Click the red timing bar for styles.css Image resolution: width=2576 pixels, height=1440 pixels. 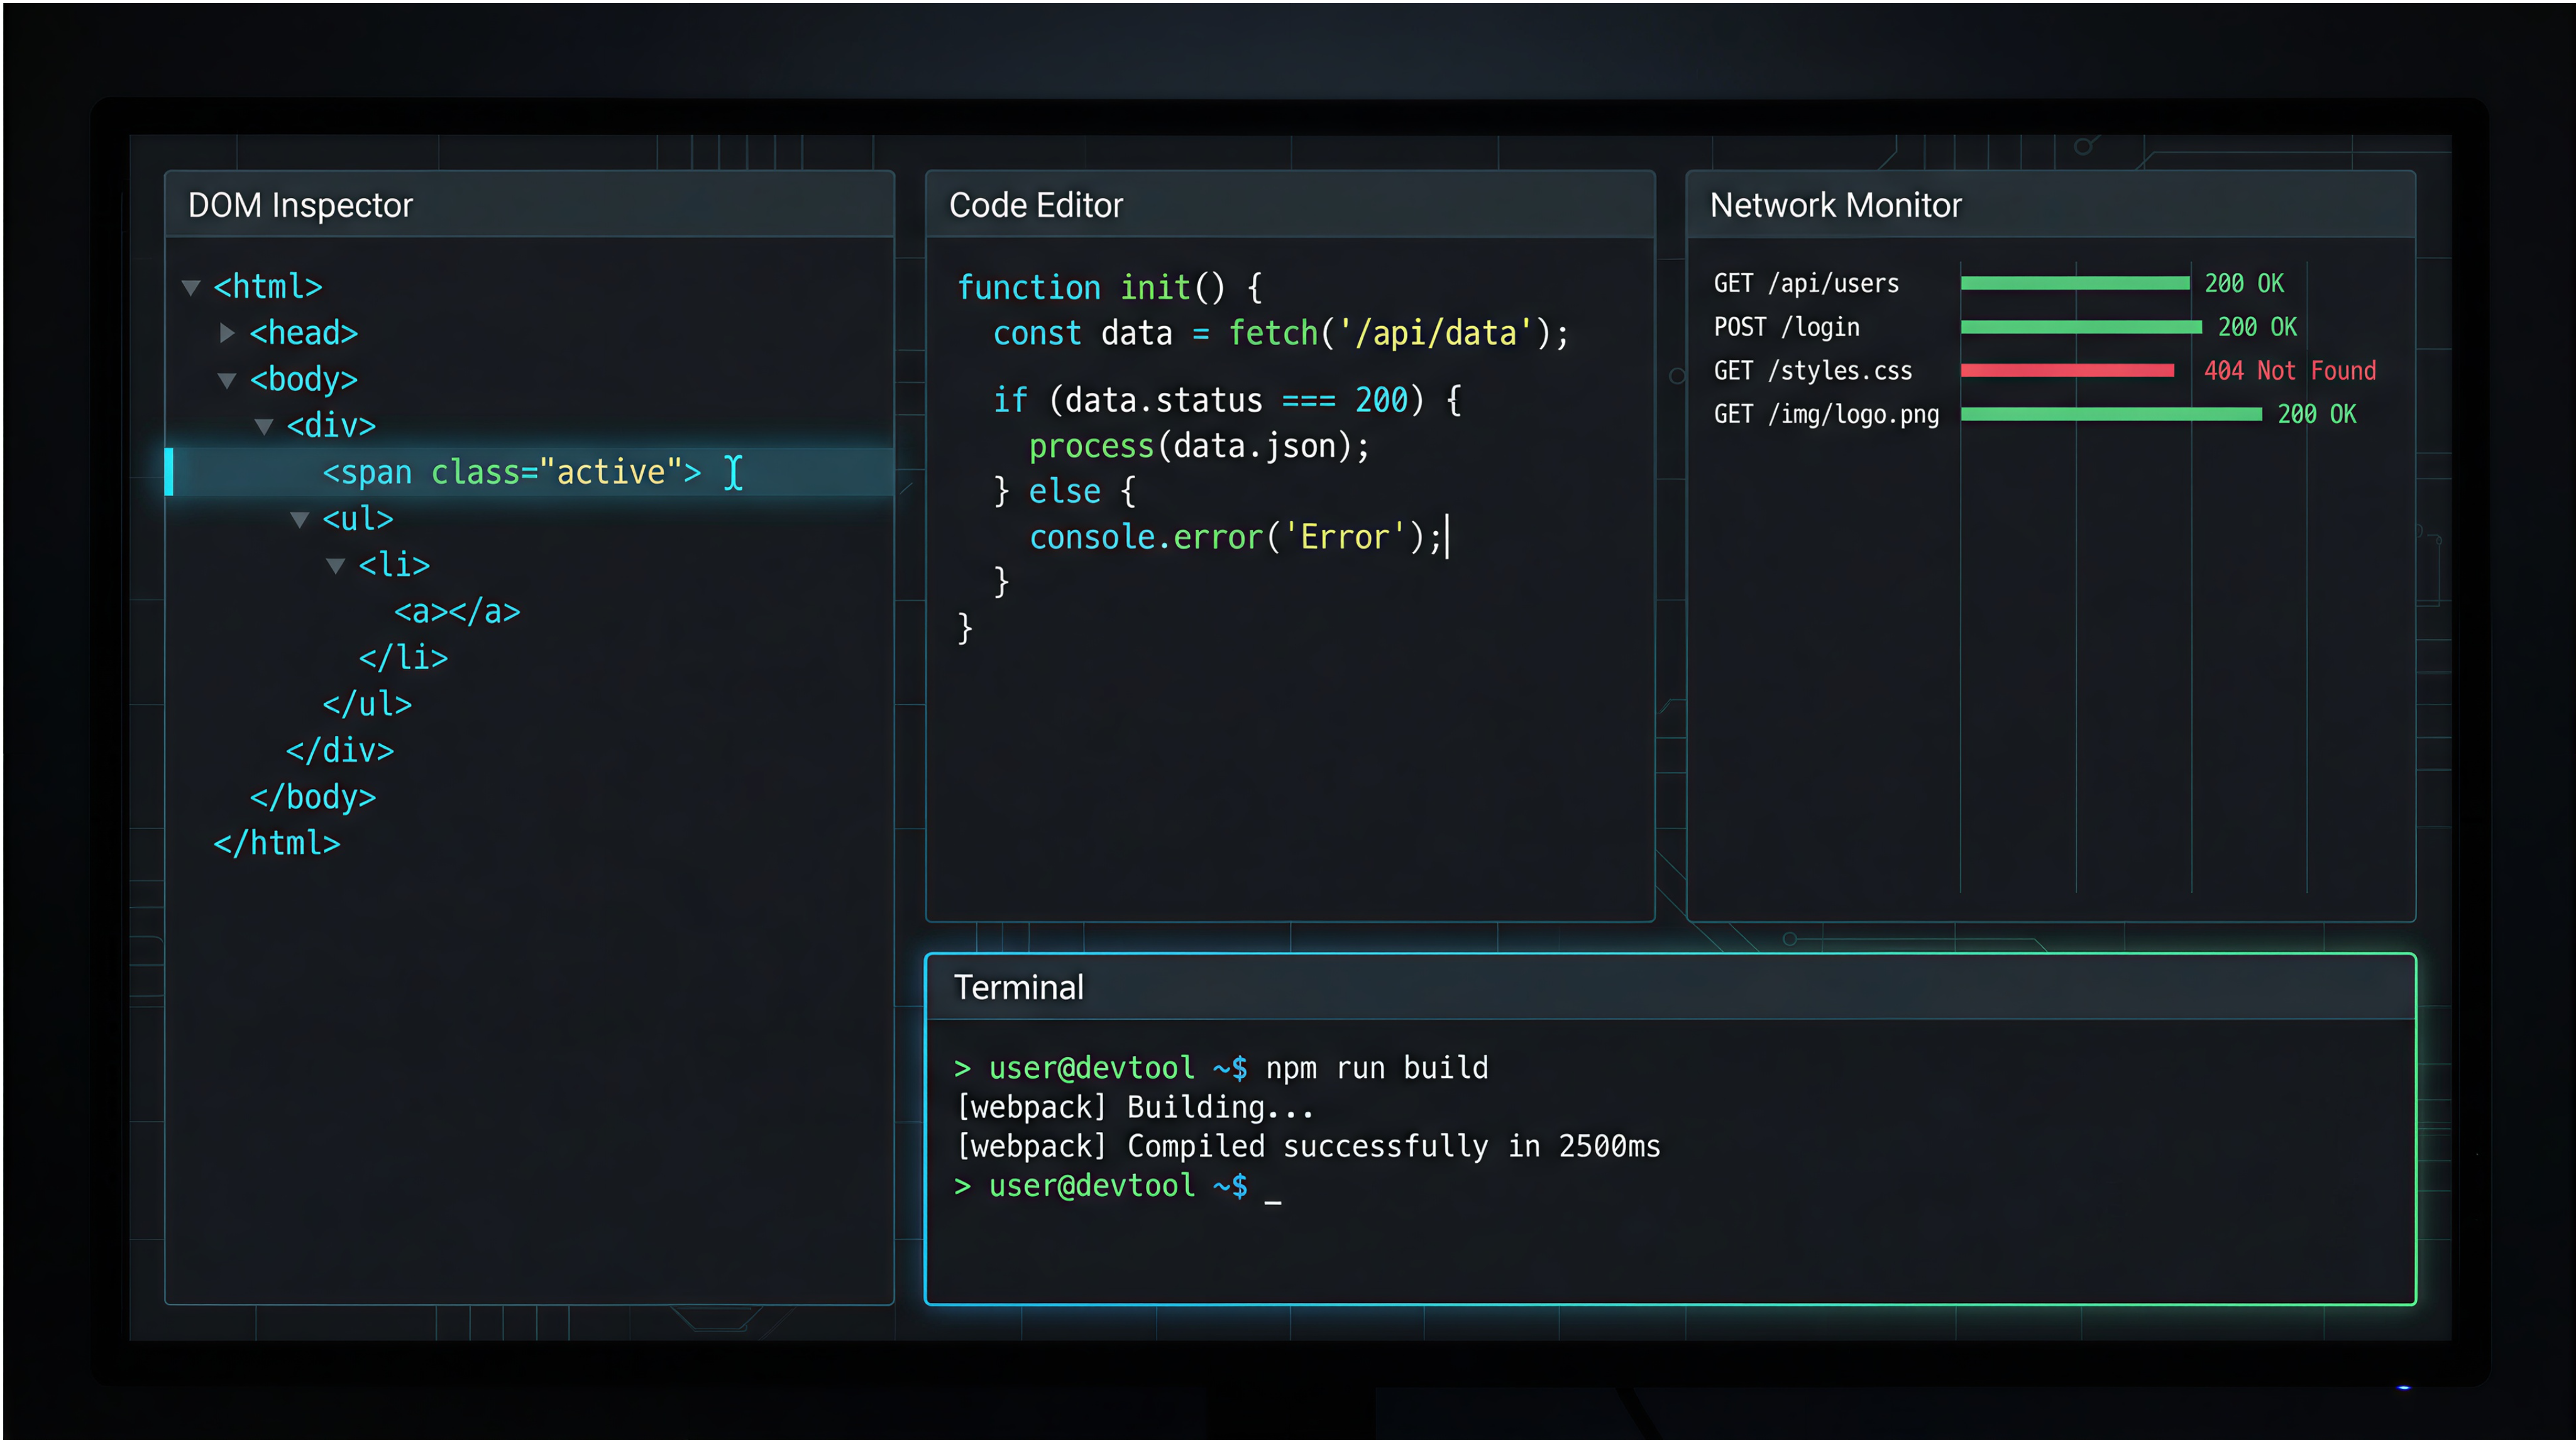coord(2067,371)
